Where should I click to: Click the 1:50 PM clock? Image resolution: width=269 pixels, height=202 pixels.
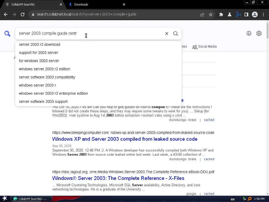pos(259,199)
